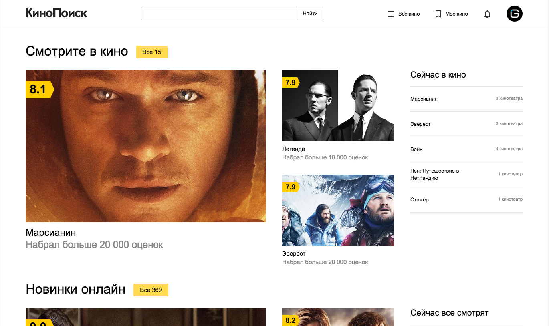Screen dimensions: 549x326
Task: Open the Эверест poster thumbnail
Action: tap(338, 210)
